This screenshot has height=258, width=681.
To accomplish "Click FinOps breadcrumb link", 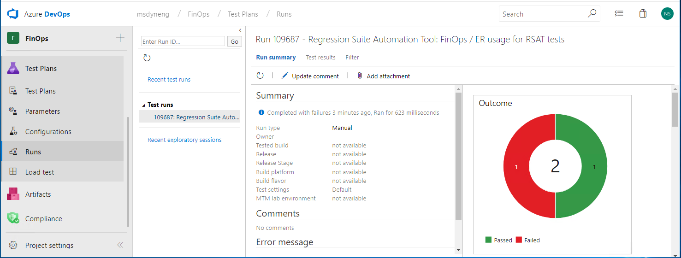I will pyautogui.click(x=199, y=14).
